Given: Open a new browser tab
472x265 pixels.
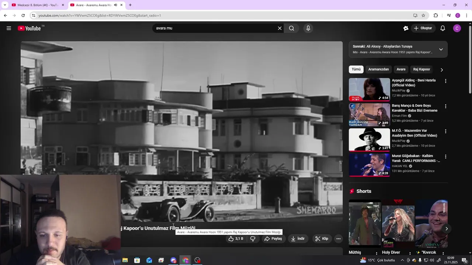Looking at the screenshot, I should pyautogui.click(x=130, y=5).
